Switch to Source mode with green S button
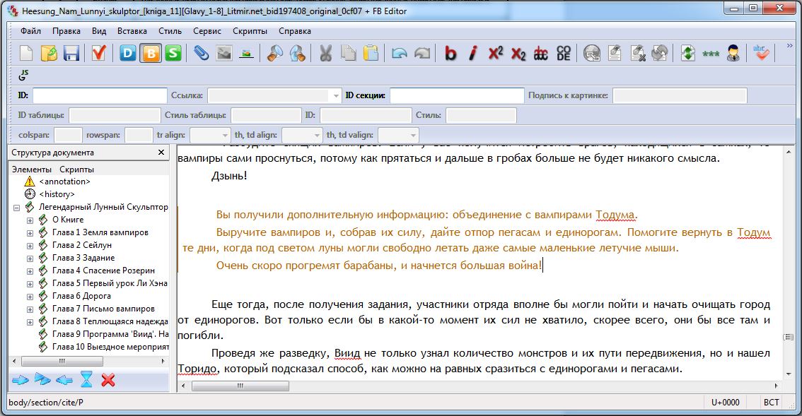The width and height of the screenshot is (802, 416). click(x=173, y=53)
